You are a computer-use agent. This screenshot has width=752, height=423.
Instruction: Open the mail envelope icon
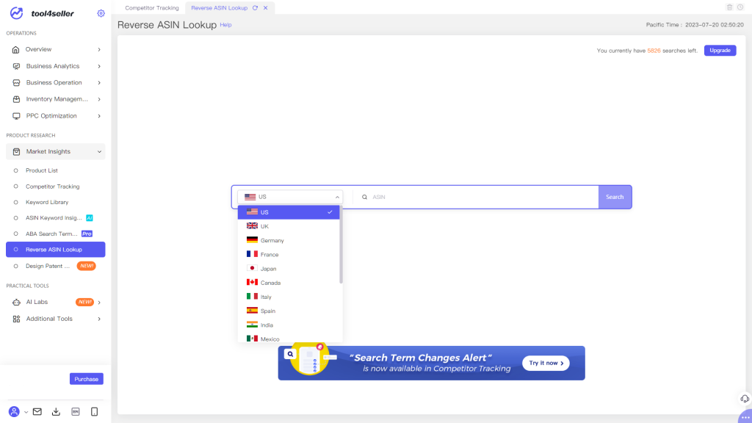click(37, 411)
